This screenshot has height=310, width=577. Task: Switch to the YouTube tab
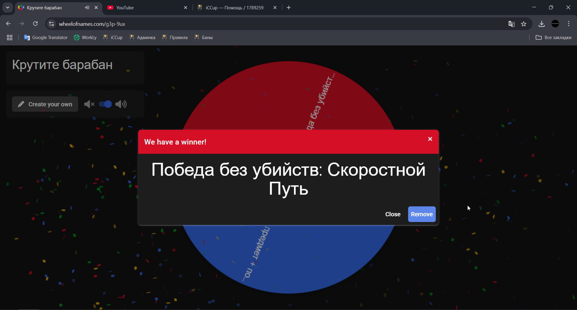(147, 8)
